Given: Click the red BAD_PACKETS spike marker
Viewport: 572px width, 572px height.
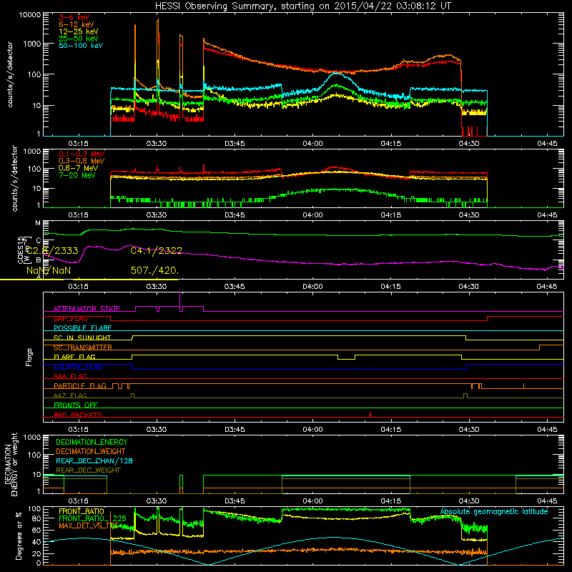Looking at the screenshot, I should (370, 415).
